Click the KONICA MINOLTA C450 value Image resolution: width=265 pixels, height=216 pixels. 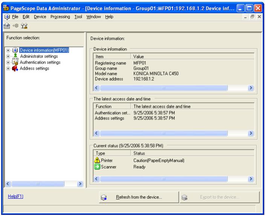(x=156, y=74)
